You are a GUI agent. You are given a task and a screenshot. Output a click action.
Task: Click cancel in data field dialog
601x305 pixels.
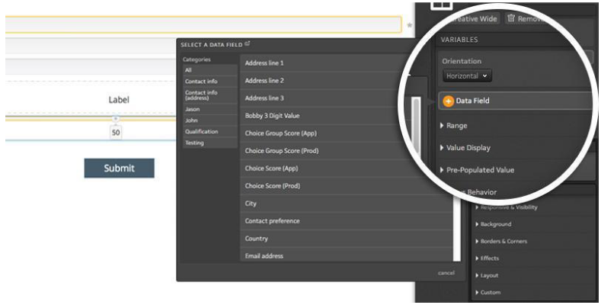[x=446, y=273]
